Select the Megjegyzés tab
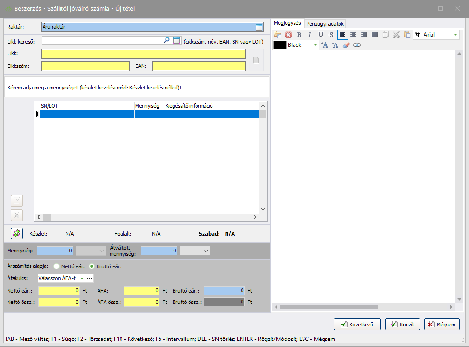The width and height of the screenshot is (469, 347). click(287, 23)
